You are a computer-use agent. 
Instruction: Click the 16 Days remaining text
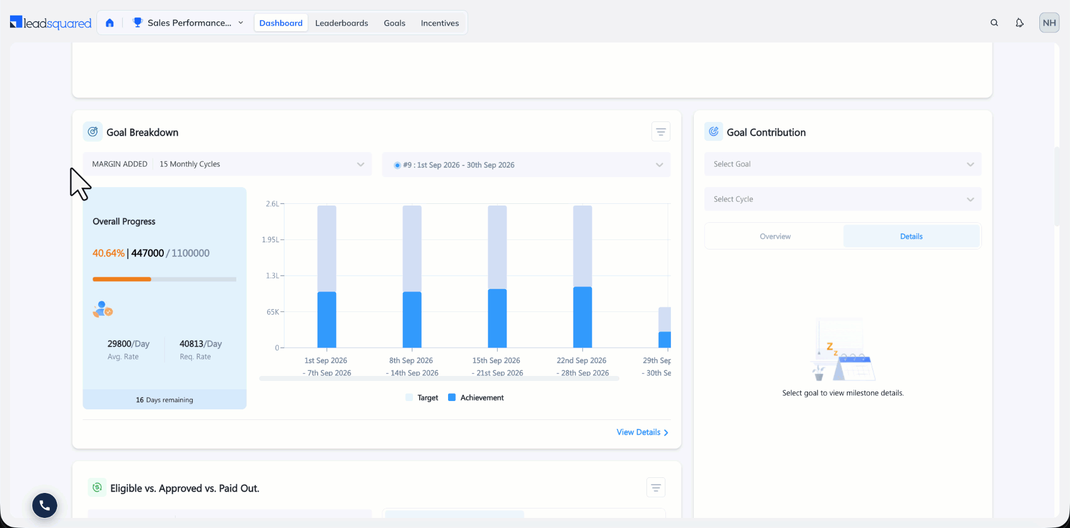pyautogui.click(x=164, y=400)
